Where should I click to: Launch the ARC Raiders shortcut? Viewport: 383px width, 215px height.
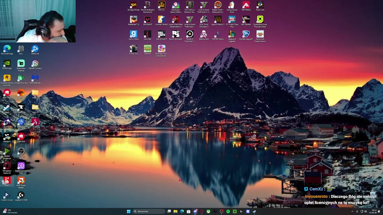246,21
